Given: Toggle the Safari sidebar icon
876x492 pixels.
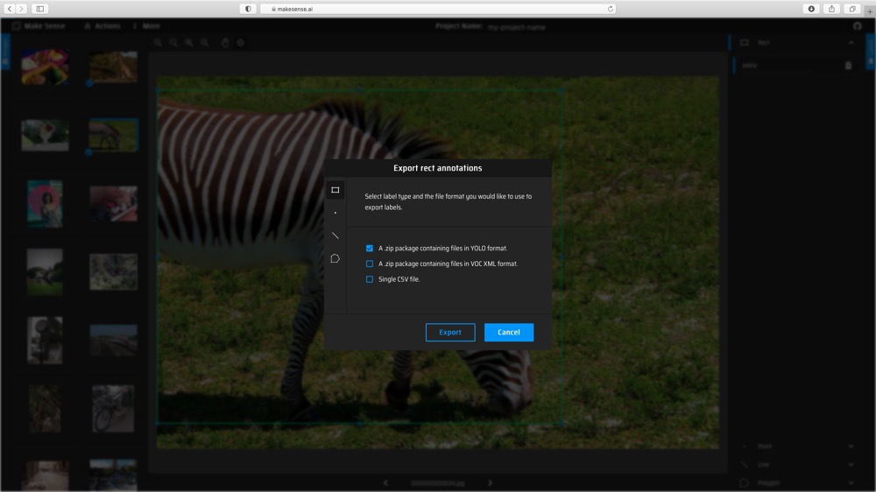Looking at the screenshot, I should pyautogui.click(x=40, y=9).
